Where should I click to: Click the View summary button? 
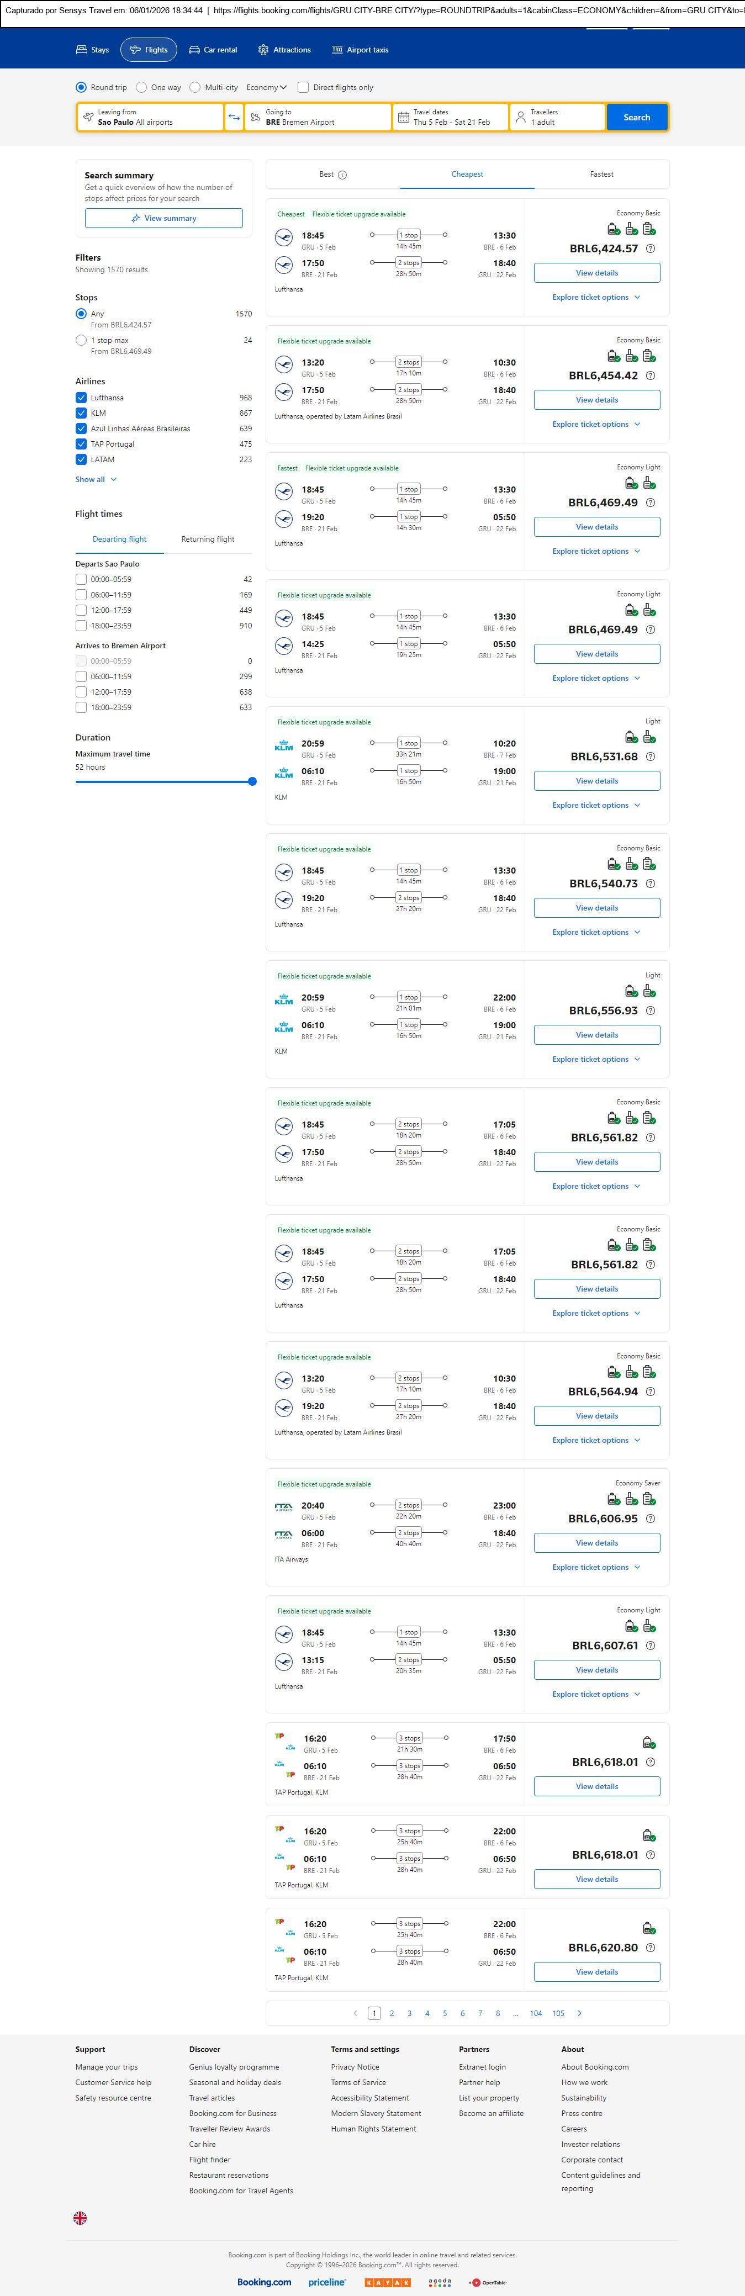(164, 218)
